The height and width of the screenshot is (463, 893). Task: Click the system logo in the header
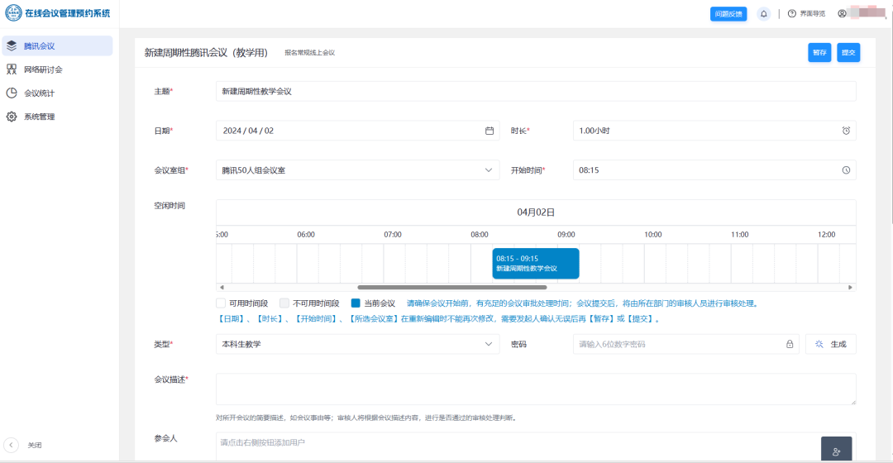pos(14,13)
